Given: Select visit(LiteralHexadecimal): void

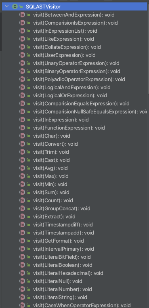Looking at the screenshot, I should coord(68,273).
